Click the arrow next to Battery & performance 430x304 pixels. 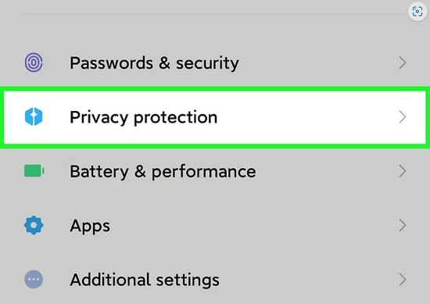(x=403, y=171)
